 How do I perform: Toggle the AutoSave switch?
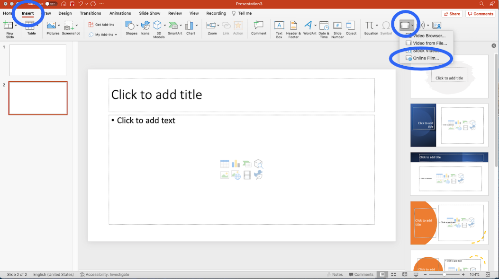(51, 4)
